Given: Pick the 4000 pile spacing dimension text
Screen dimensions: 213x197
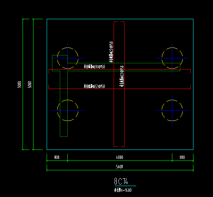Looking at the screenshot, I should point(120,157).
